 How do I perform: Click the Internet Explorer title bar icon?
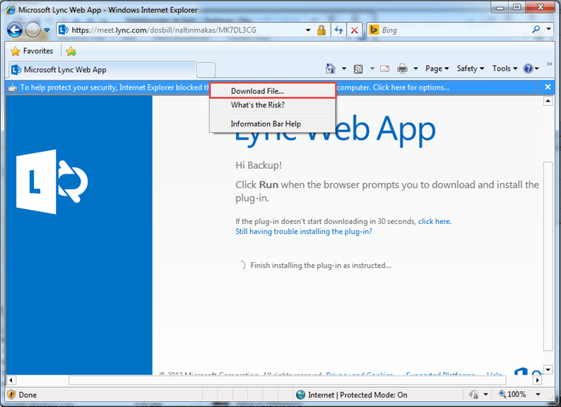click(x=11, y=10)
